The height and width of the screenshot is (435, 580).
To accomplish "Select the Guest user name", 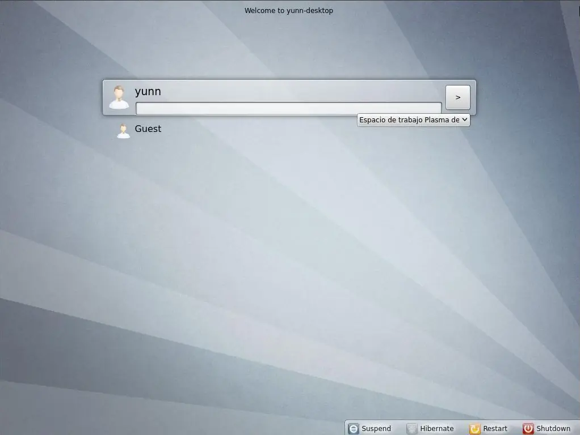I will pyautogui.click(x=148, y=129).
